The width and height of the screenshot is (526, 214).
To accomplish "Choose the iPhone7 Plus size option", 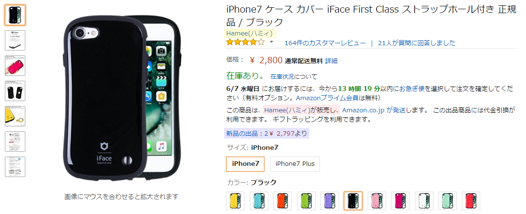I will coord(295,164).
